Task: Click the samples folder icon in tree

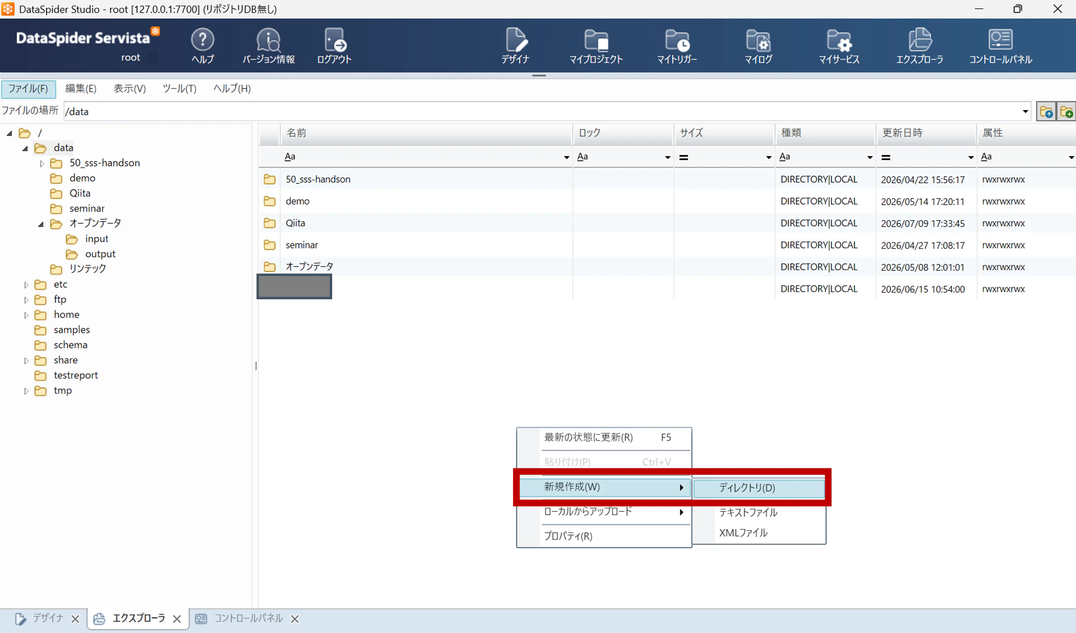Action: point(41,330)
